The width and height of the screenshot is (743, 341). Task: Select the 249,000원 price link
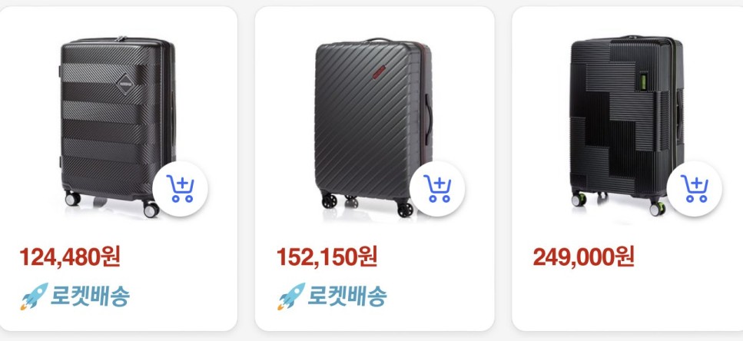pyautogui.click(x=583, y=257)
